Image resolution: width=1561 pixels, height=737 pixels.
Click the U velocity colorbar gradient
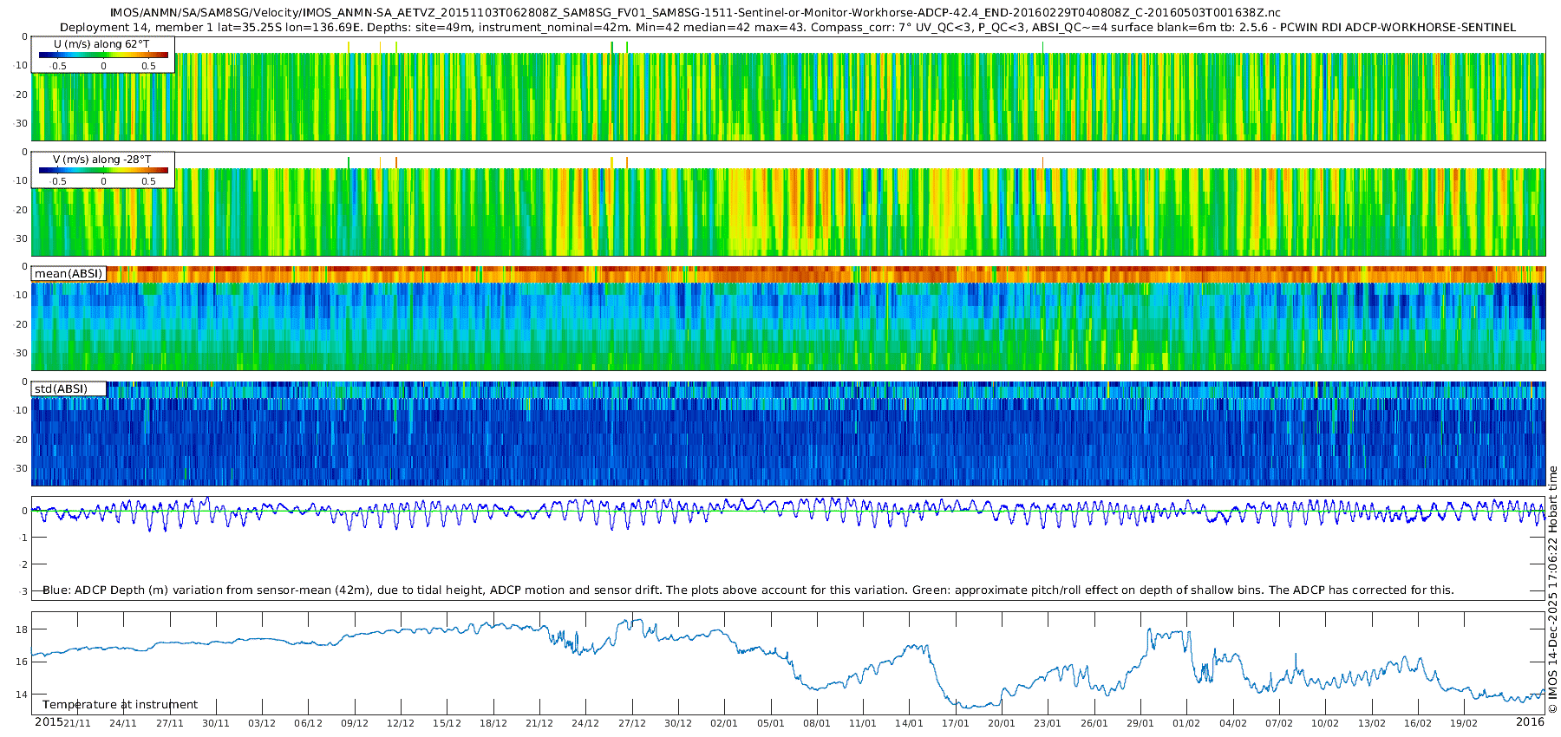pyautogui.click(x=103, y=55)
